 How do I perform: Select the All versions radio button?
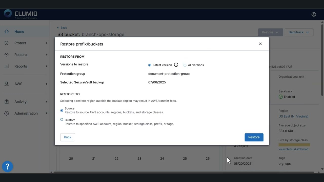185,65
